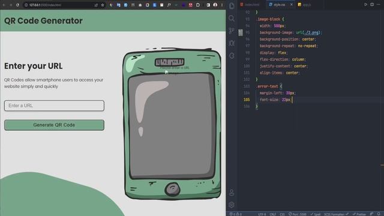Click the .error-text selector line

pos(269,86)
